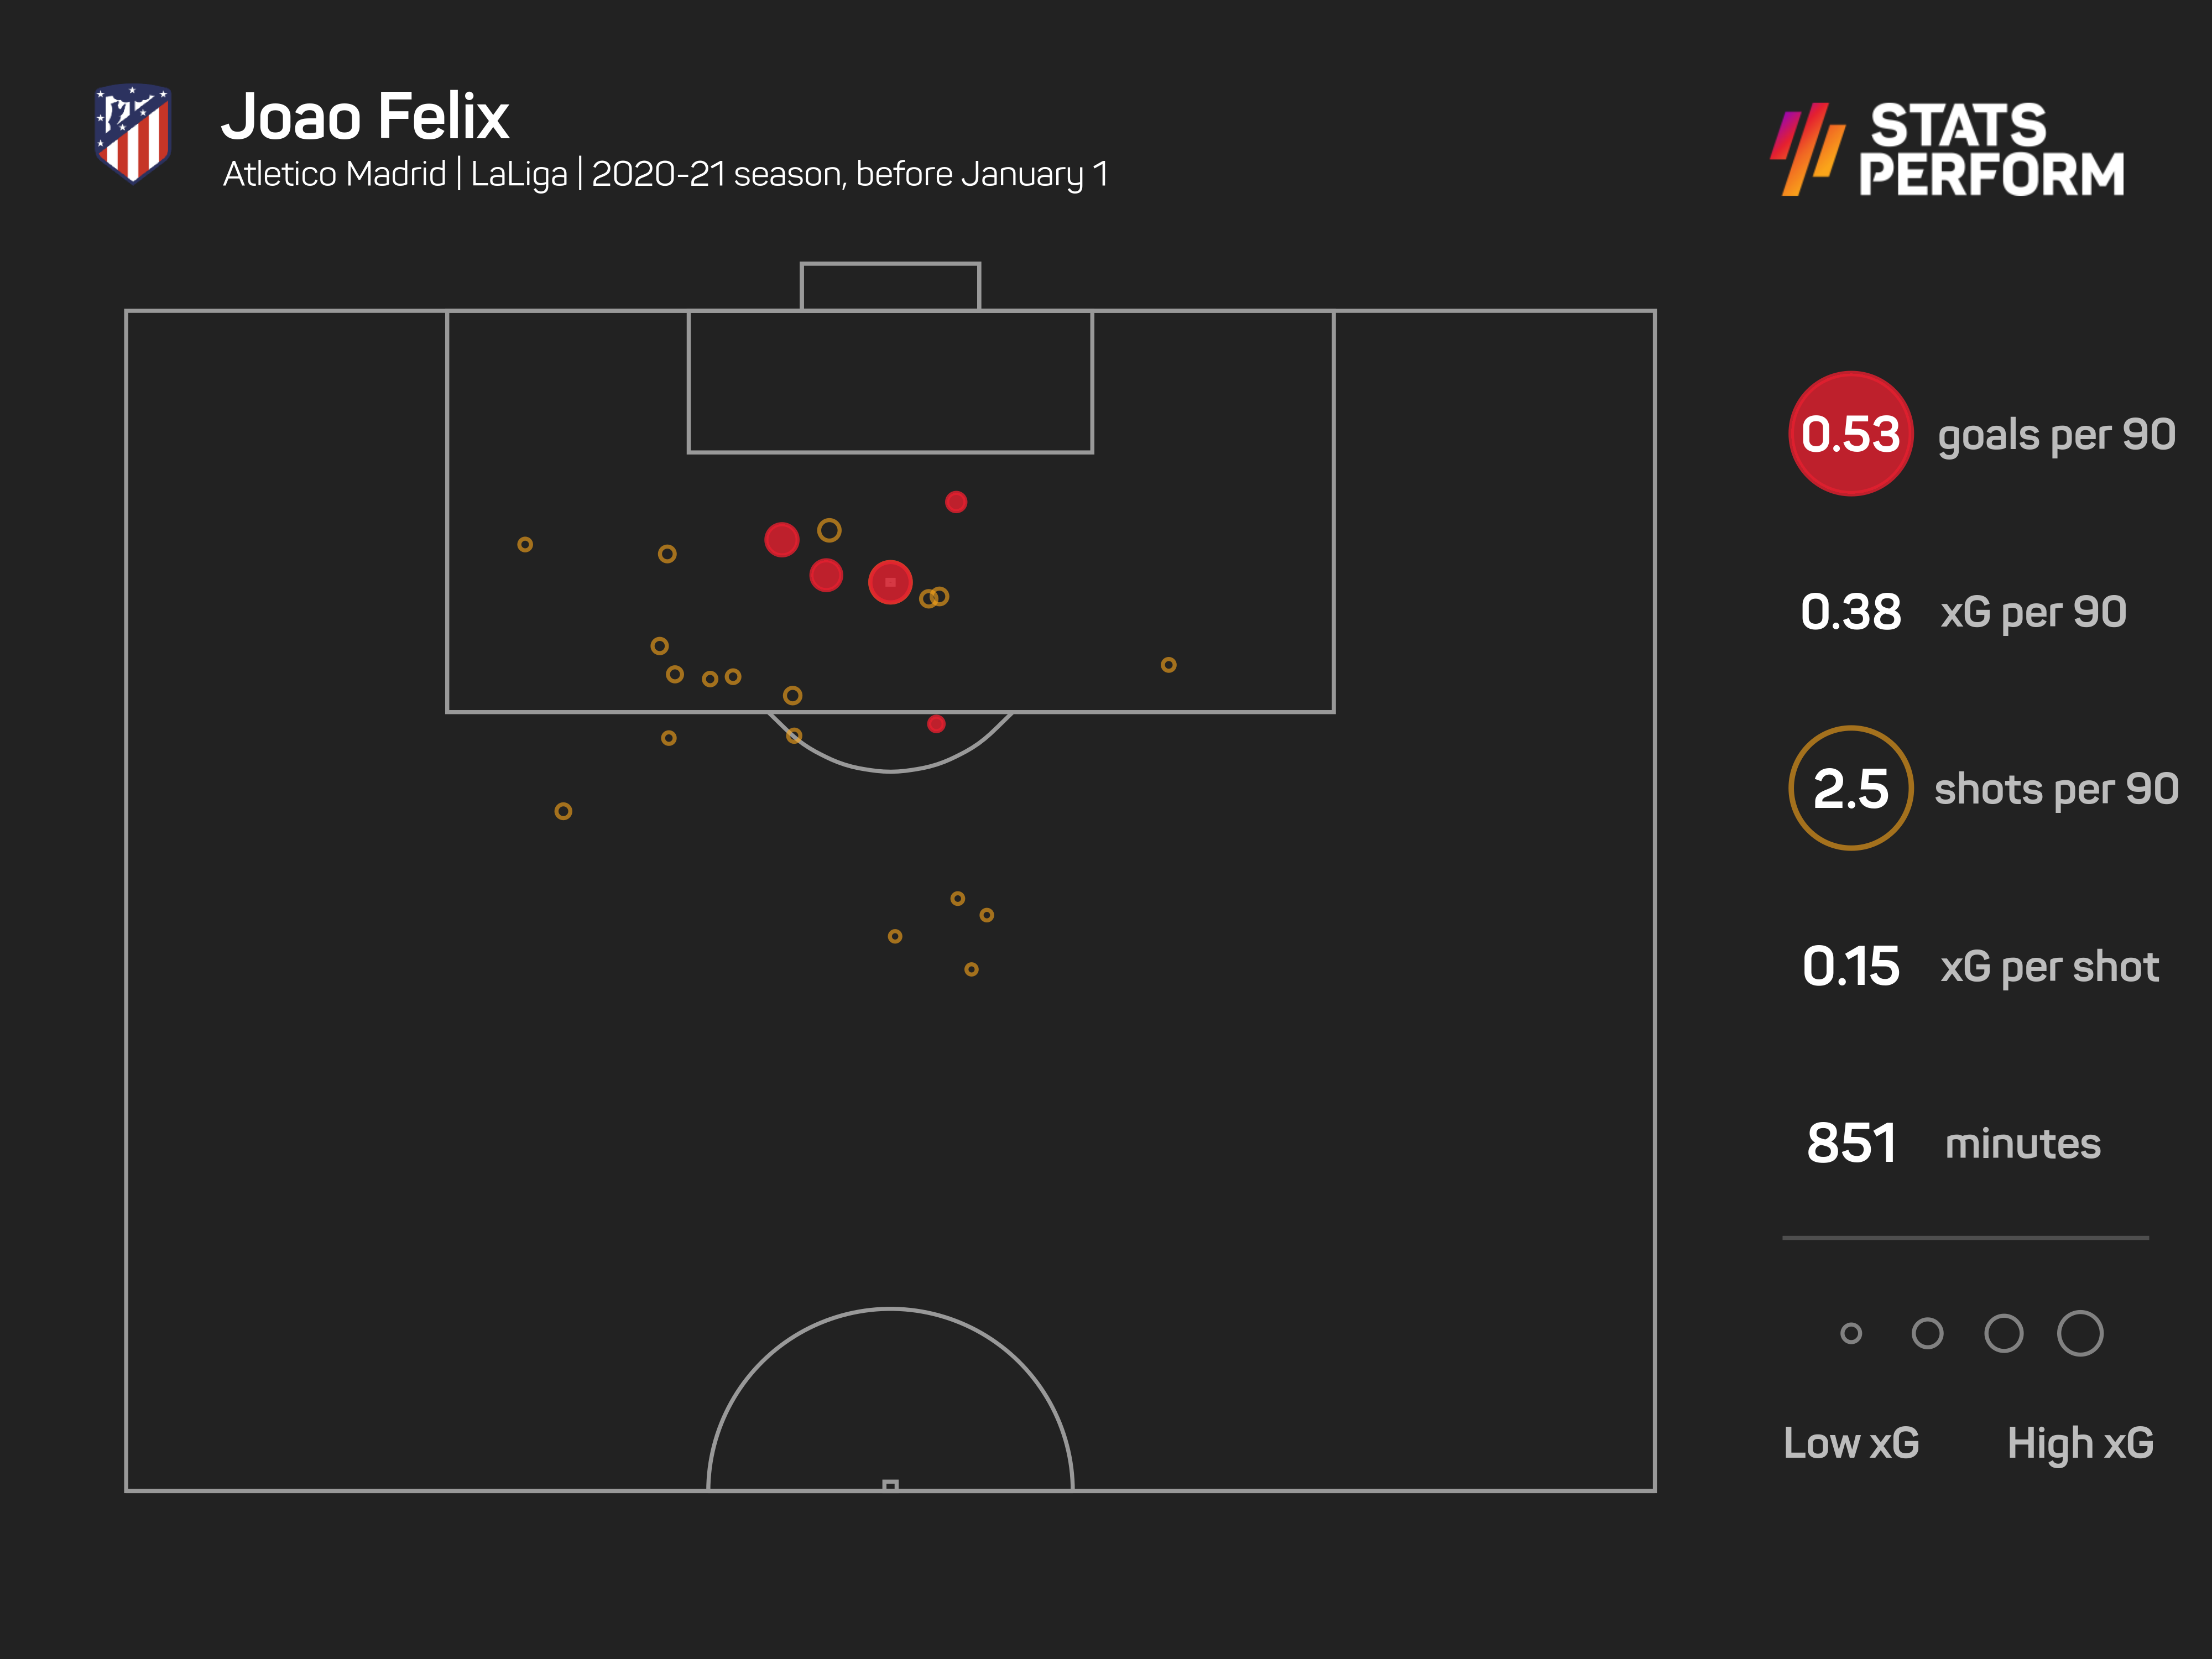This screenshot has height=1659, width=2212.
Task: Select the 2.5 shots per 90 circle
Action: 1850,788
